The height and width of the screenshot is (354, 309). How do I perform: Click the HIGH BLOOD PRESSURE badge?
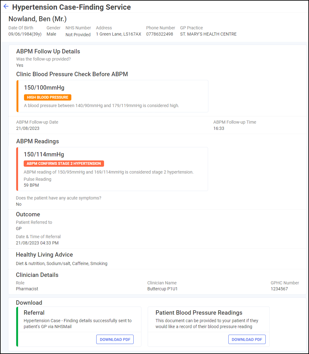[x=48, y=97]
